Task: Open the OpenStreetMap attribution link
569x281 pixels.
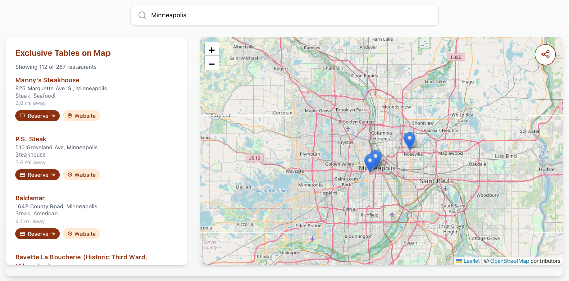Action: (x=509, y=261)
